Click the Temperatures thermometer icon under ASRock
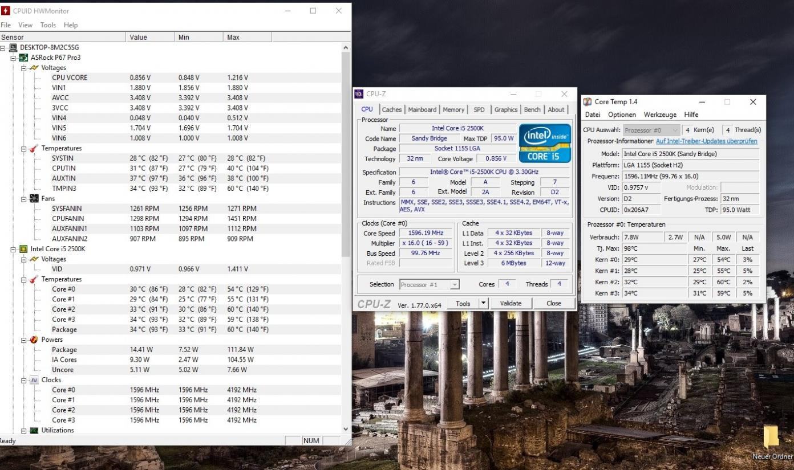The width and height of the screenshot is (794, 470). (x=34, y=148)
